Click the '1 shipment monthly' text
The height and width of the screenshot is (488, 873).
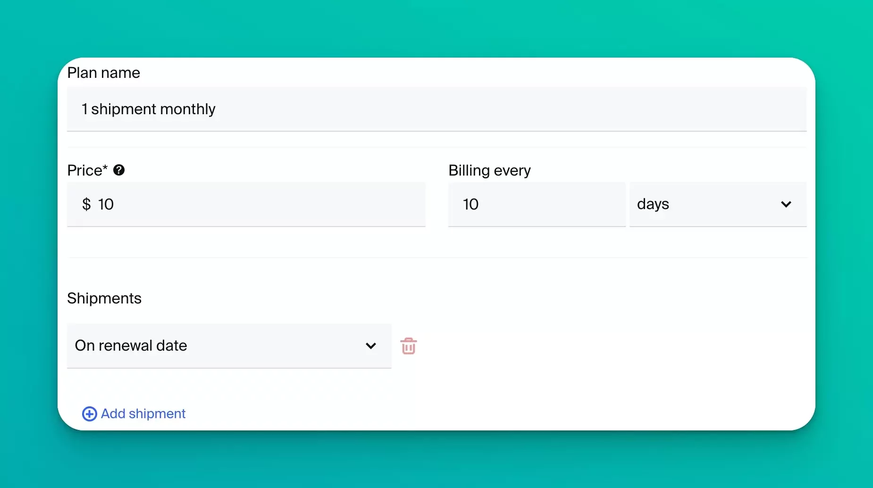point(149,109)
